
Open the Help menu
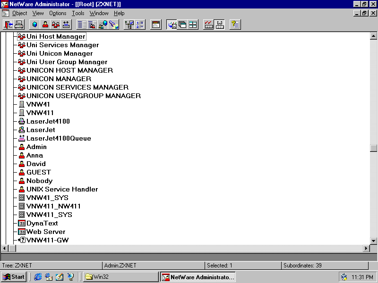[x=119, y=13]
